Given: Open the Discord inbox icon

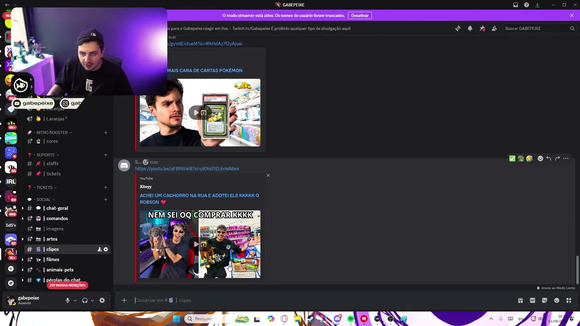Looking at the screenshot, I should (x=516, y=5).
